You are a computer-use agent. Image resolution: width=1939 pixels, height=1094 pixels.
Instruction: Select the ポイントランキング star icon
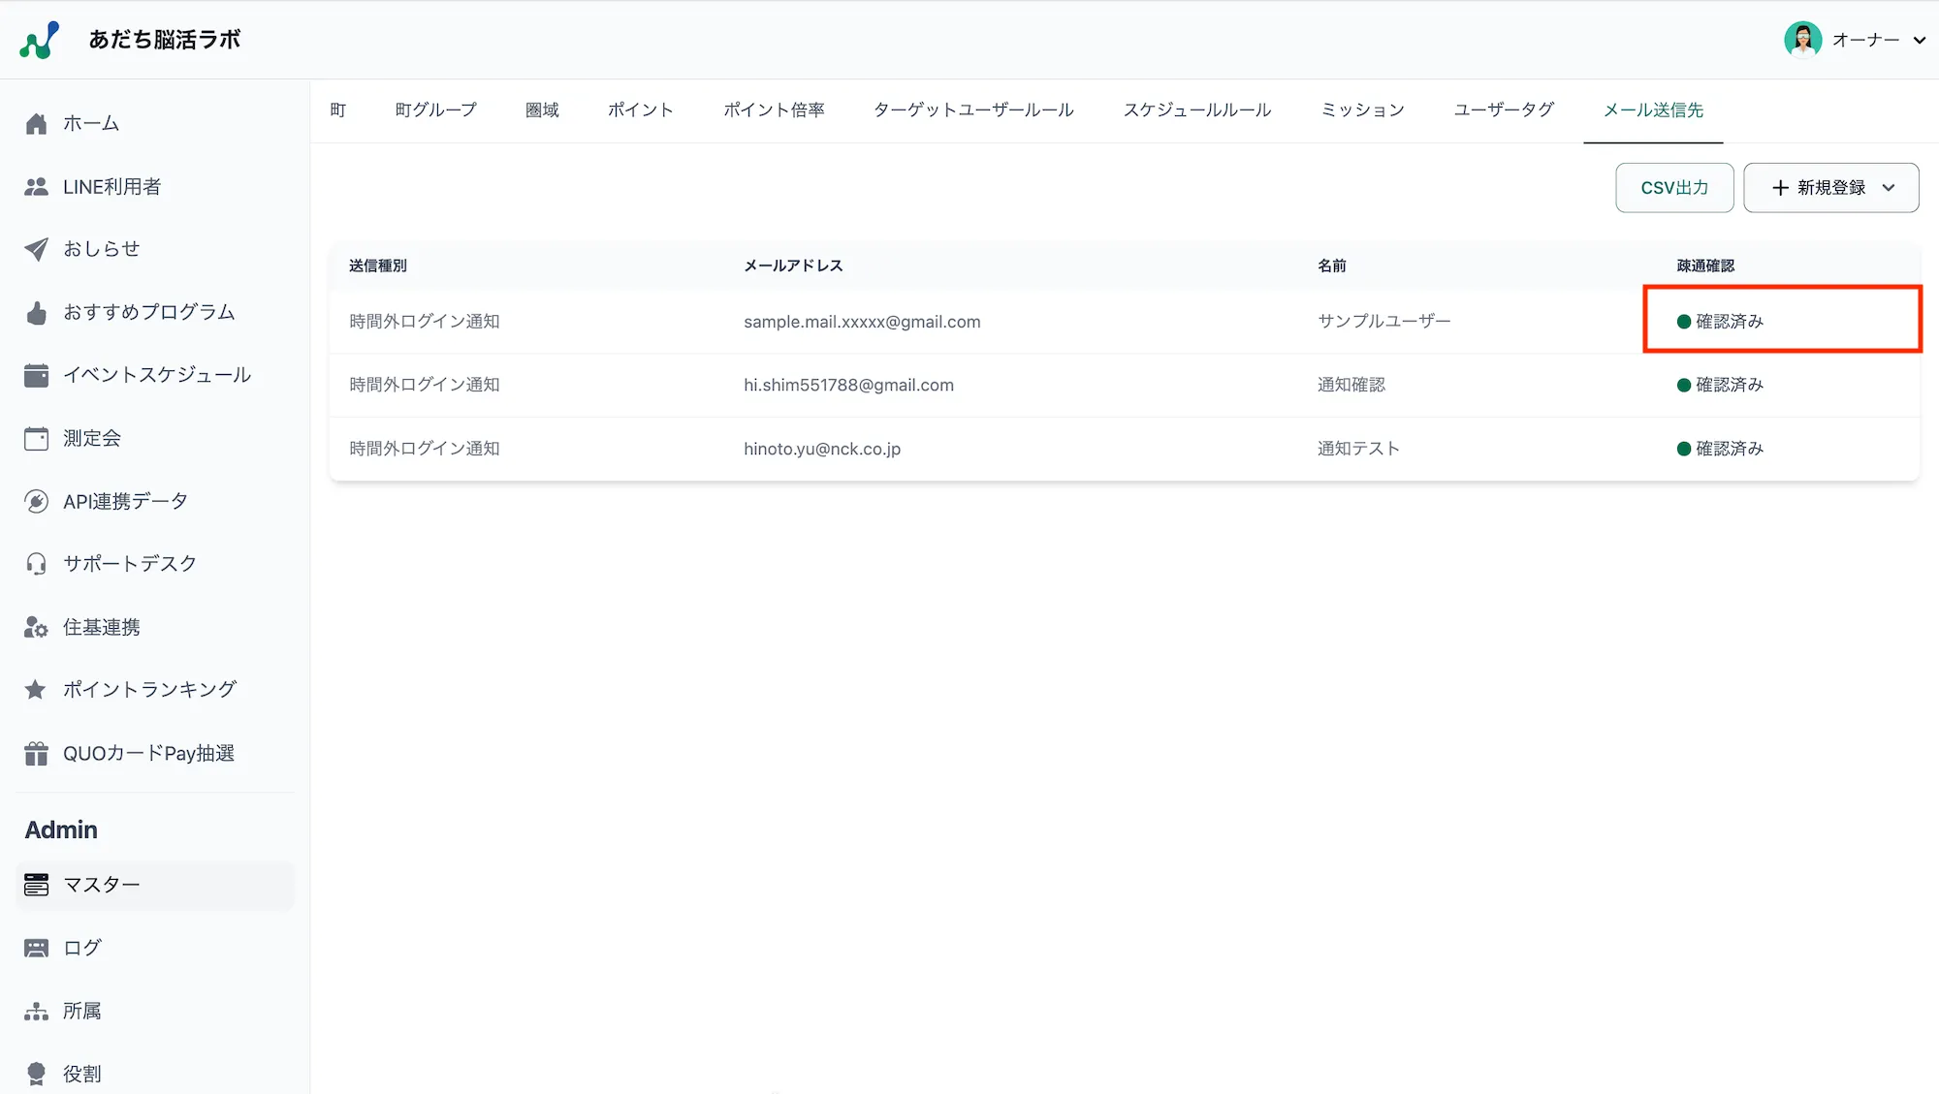pyautogui.click(x=36, y=689)
